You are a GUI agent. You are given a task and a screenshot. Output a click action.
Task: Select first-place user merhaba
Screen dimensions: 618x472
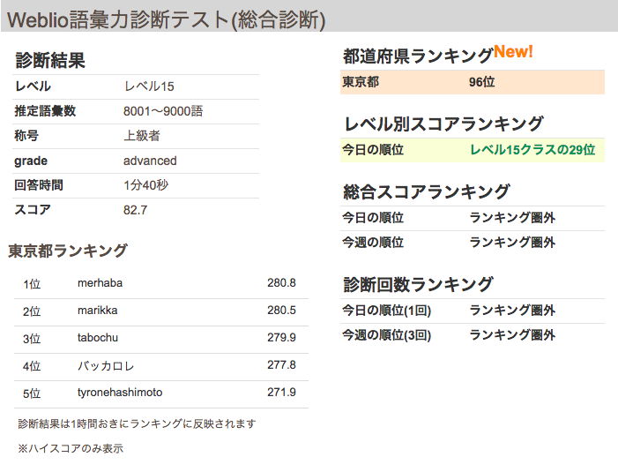pyautogui.click(x=100, y=283)
